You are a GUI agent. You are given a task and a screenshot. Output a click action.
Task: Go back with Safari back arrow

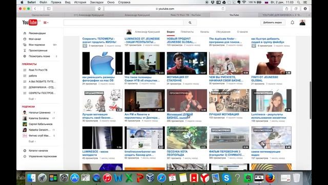pyautogui.click(x=35, y=9)
